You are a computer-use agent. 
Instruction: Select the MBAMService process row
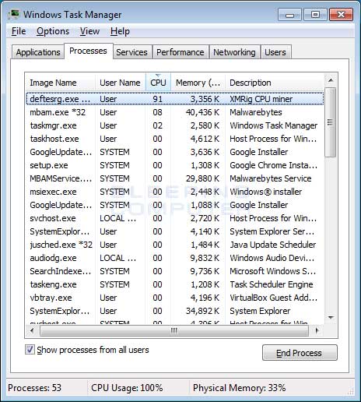pyautogui.click(x=175, y=178)
